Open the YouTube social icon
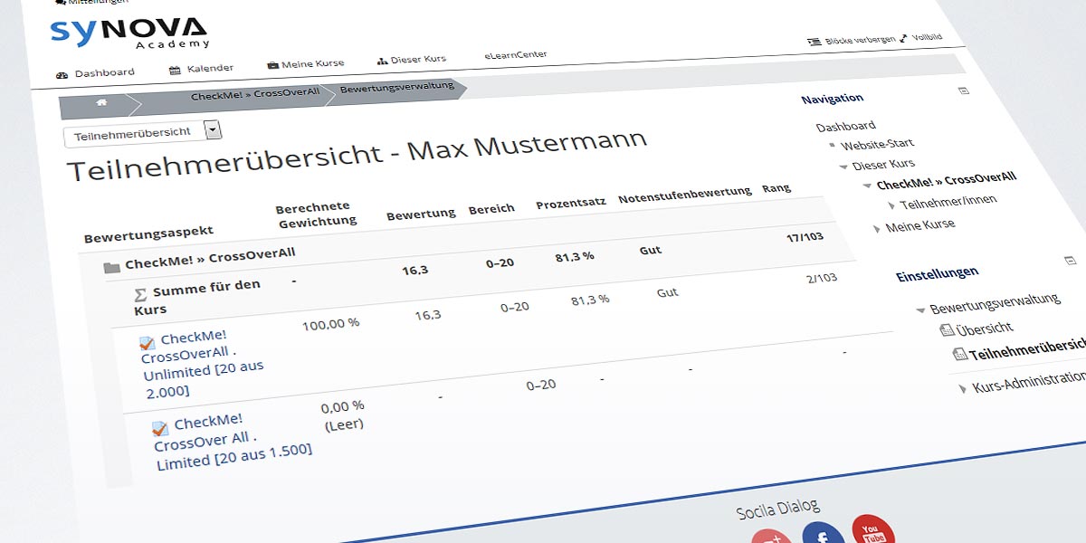 click(873, 530)
